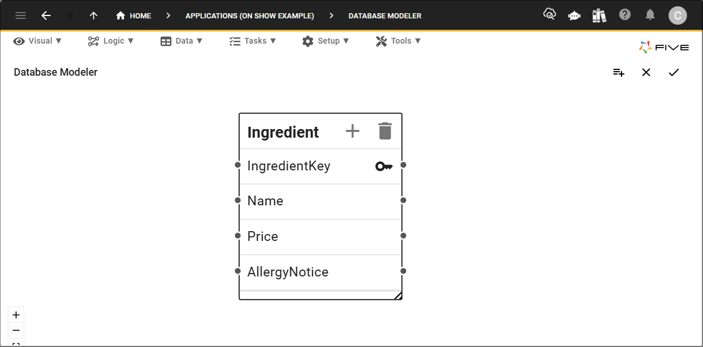The height and width of the screenshot is (347, 703).
Task: Open notifications bell icon
Action: pyautogui.click(x=650, y=15)
